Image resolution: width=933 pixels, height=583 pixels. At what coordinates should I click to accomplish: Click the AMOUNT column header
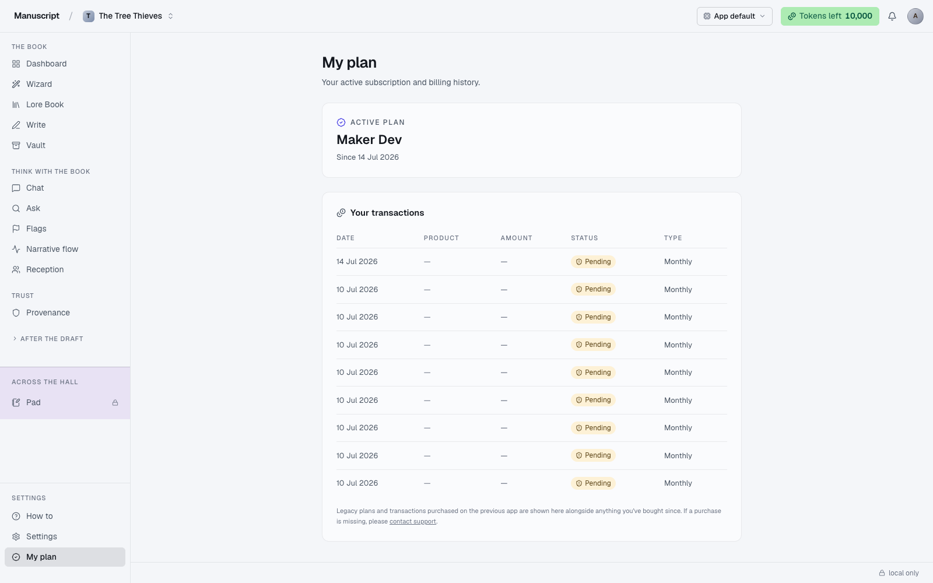(x=516, y=238)
